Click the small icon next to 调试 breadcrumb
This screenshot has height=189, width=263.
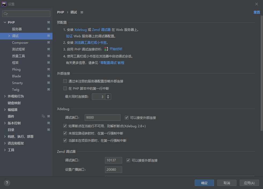(x=81, y=12)
